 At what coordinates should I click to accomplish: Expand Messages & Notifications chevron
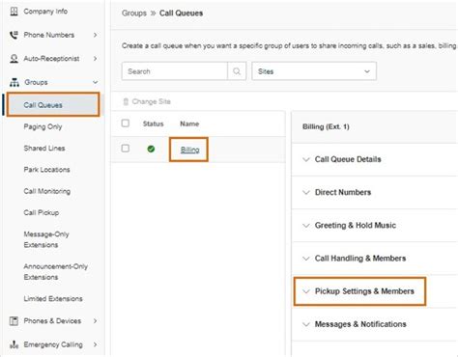click(306, 324)
